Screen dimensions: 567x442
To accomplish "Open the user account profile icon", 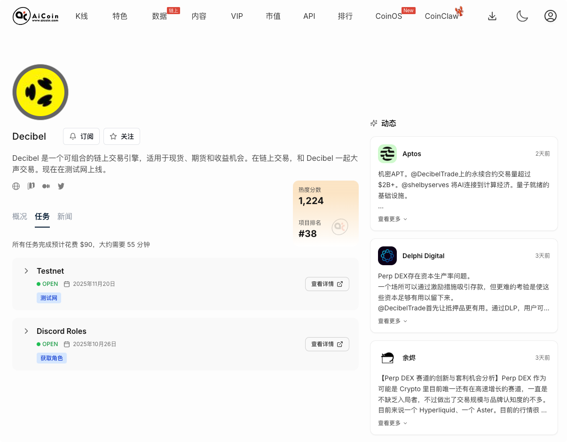I will pos(551,16).
